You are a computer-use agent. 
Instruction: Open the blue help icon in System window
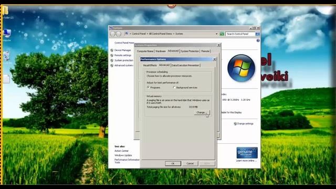[x=258, y=40]
